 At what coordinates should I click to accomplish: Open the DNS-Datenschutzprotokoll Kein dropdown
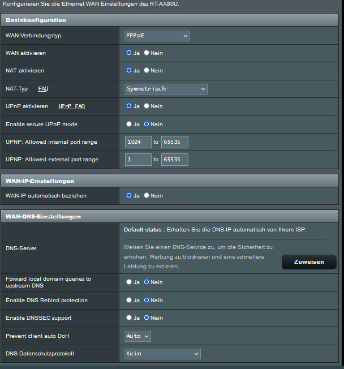[x=162, y=354]
